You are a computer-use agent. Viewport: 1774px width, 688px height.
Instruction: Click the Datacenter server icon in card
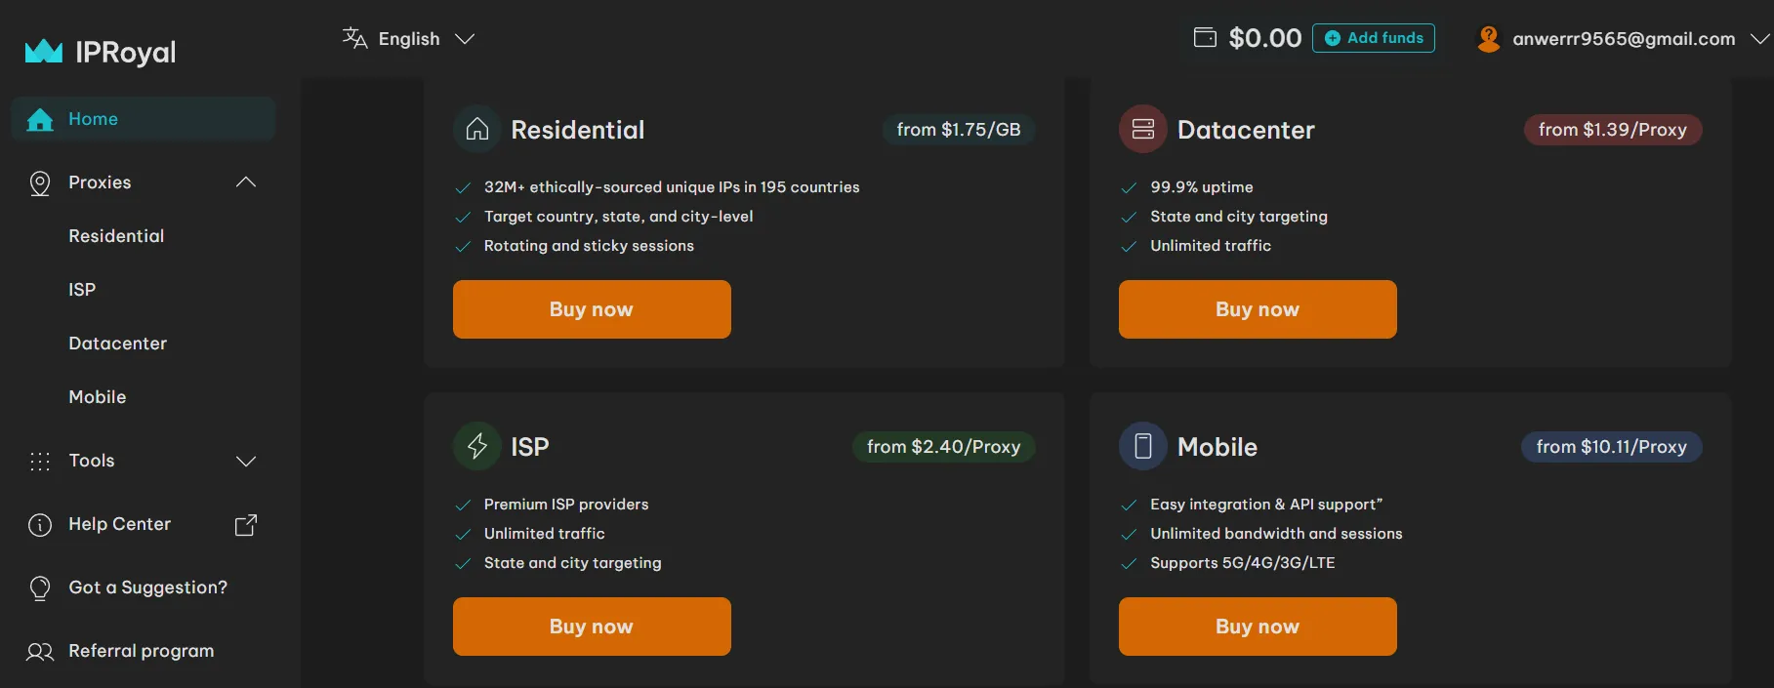click(1143, 129)
